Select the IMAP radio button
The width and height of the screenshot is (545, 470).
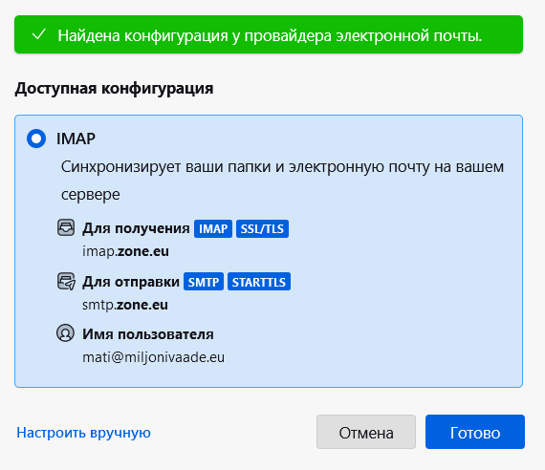[x=36, y=139]
